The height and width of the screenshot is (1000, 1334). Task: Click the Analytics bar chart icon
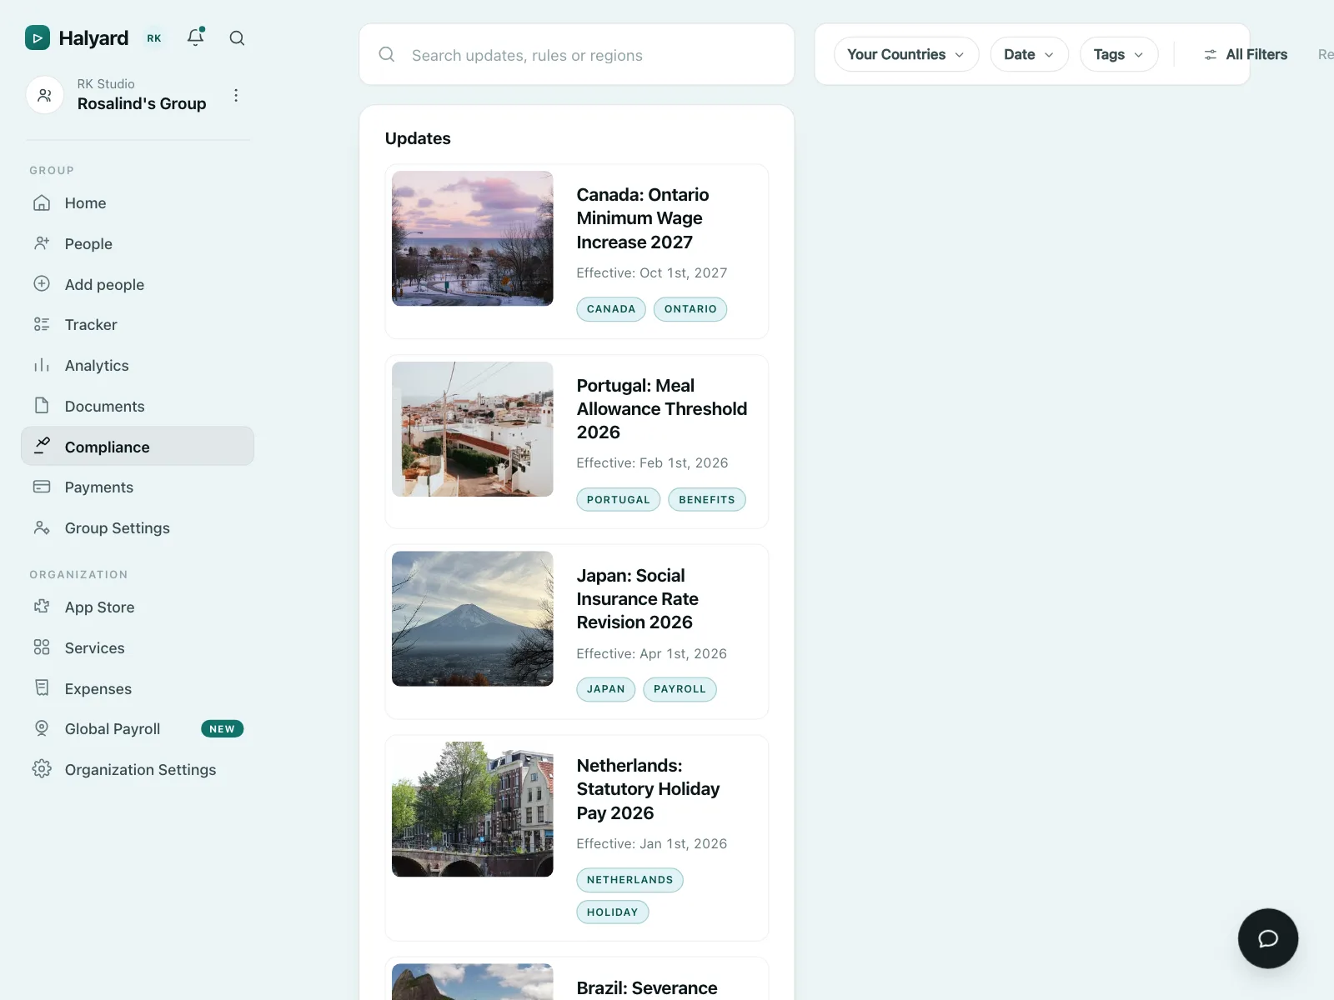coord(42,365)
